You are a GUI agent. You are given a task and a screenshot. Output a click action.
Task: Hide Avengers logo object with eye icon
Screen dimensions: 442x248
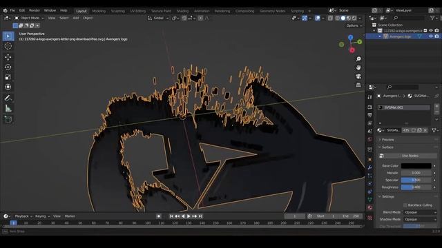click(x=431, y=37)
